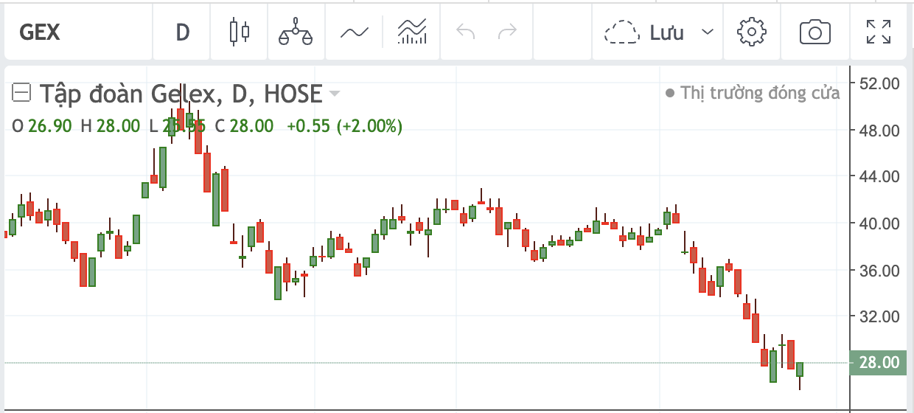Image resolution: width=914 pixels, height=413 pixels.
Task: Undo the last chart action
Action: [x=466, y=32]
